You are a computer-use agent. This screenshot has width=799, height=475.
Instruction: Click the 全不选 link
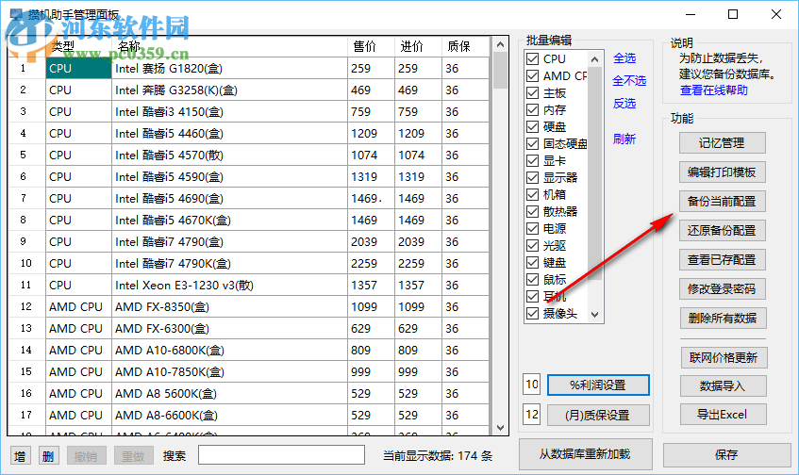[629, 81]
